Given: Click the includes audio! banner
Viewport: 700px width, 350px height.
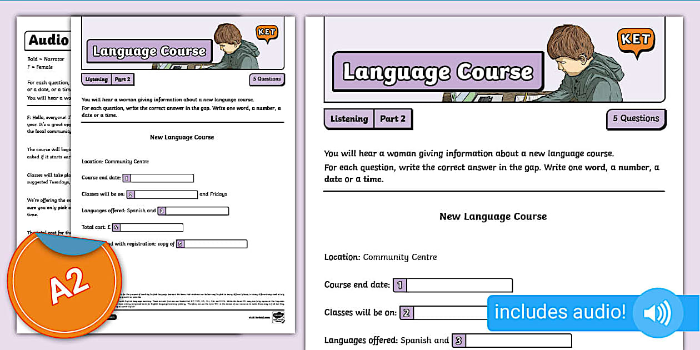Looking at the screenshot, I should click(562, 313).
